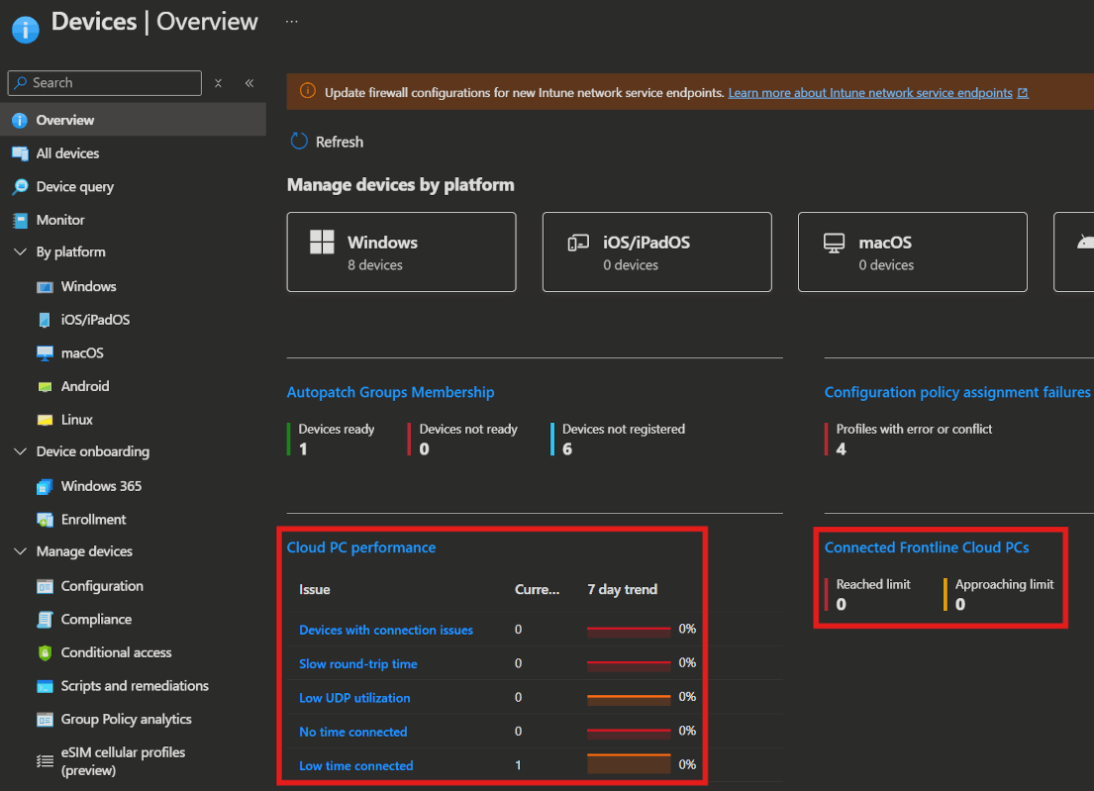The image size is (1094, 791).
Task: Select the Group Policy analytics icon
Action: pyautogui.click(x=45, y=720)
